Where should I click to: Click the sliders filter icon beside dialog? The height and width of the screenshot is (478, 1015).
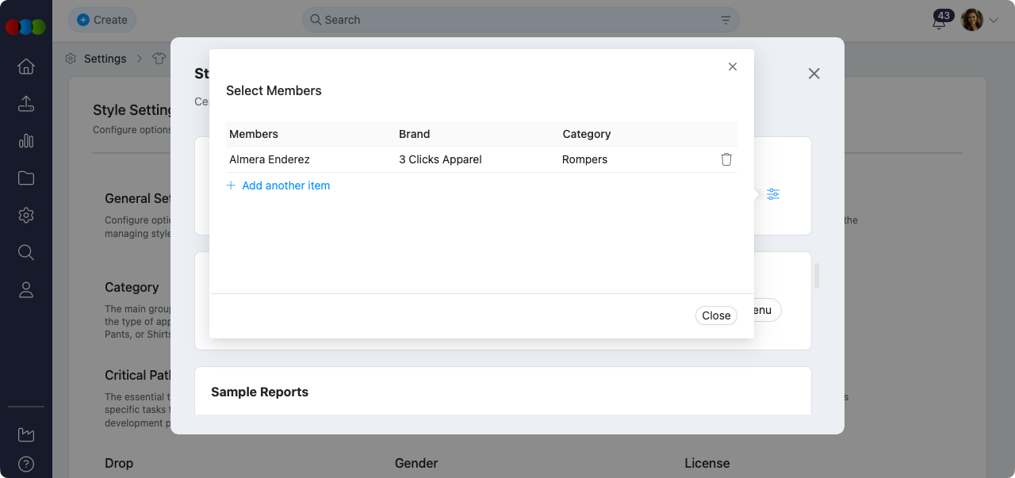[773, 194]
